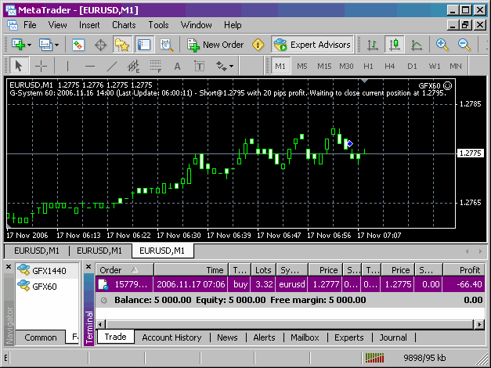Viewport: 491px width, 368px height.
Task: Toggle the Expert Advisors button
Action: point(312,45)
